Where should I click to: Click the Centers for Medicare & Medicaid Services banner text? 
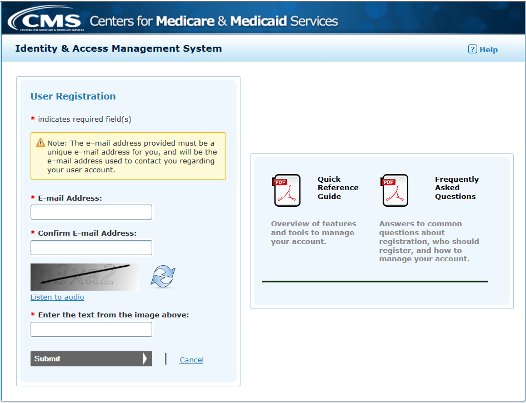tap(214, 21)
